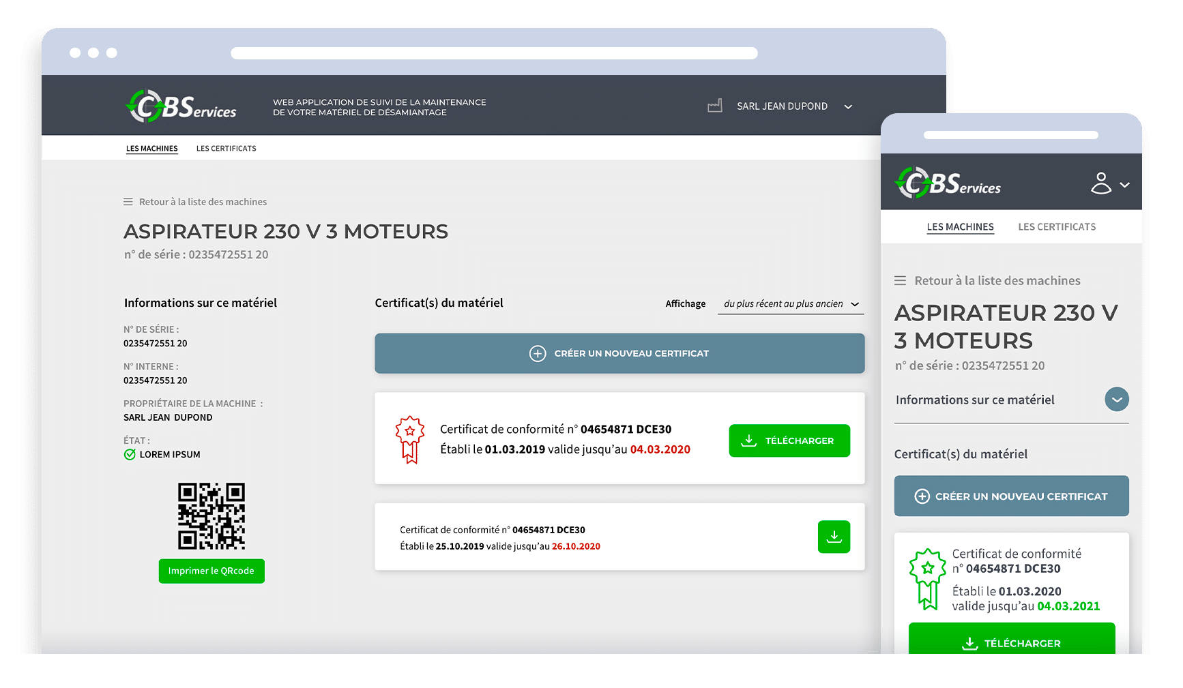Click the green certificate ribbon icon in mobile view
1183x688 pixels.
(927, 580)
